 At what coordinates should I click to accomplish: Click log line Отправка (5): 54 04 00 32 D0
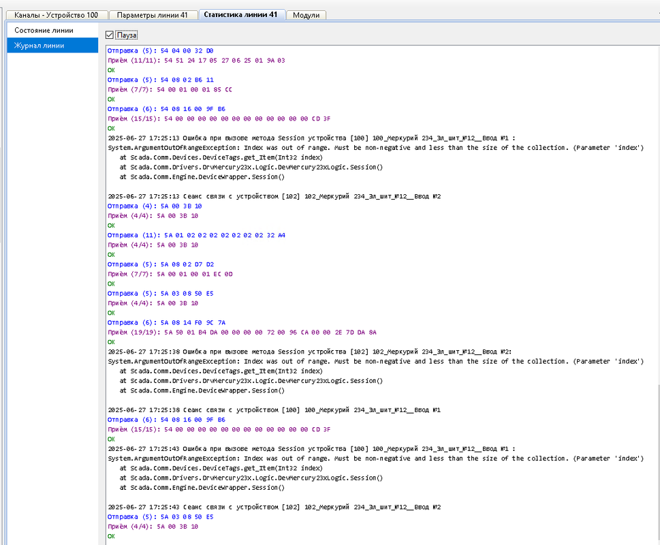pos(160,50)
